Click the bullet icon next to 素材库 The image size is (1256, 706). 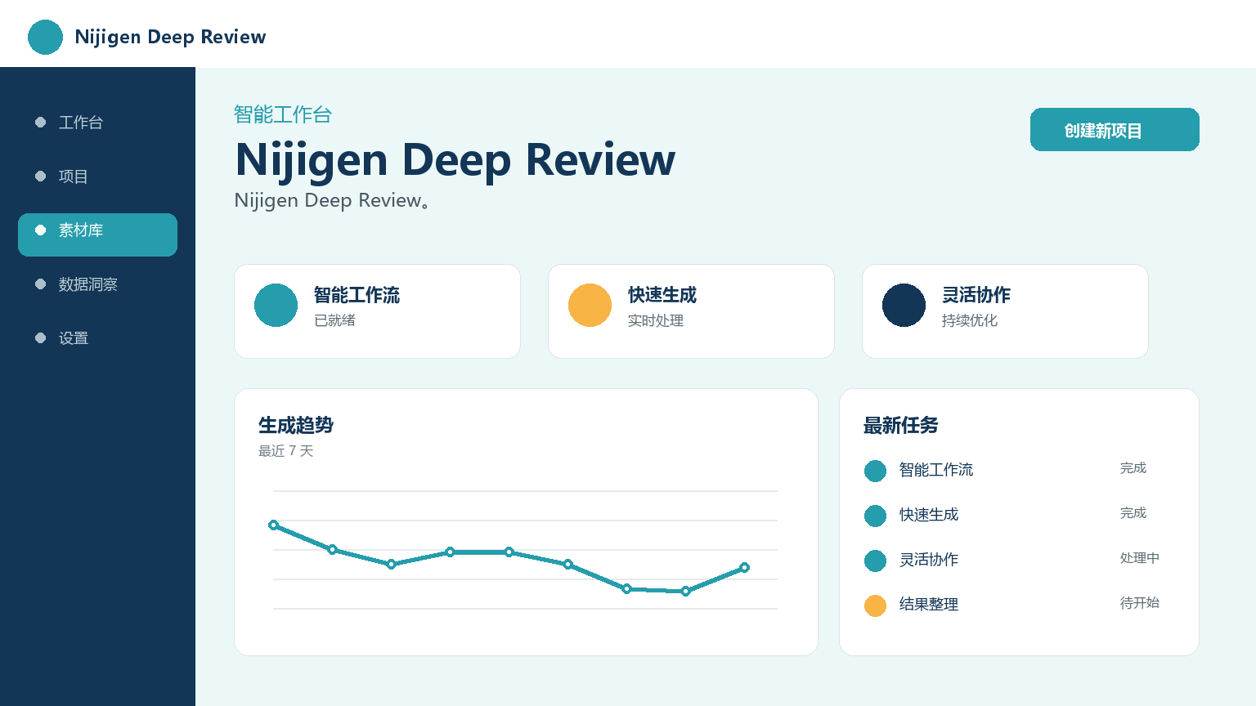[x=40, y=230]
